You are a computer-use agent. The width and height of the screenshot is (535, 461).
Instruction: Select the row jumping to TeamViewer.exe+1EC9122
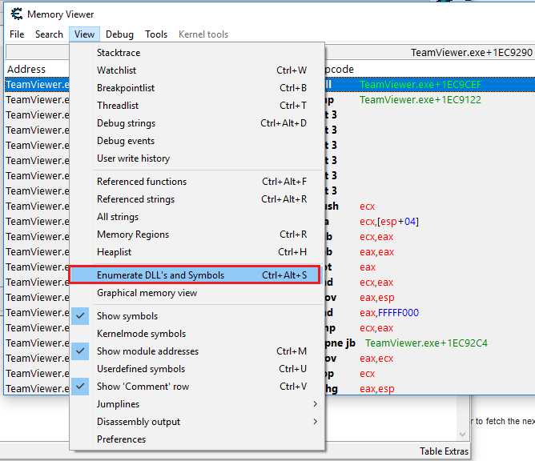tap(430, 100)
